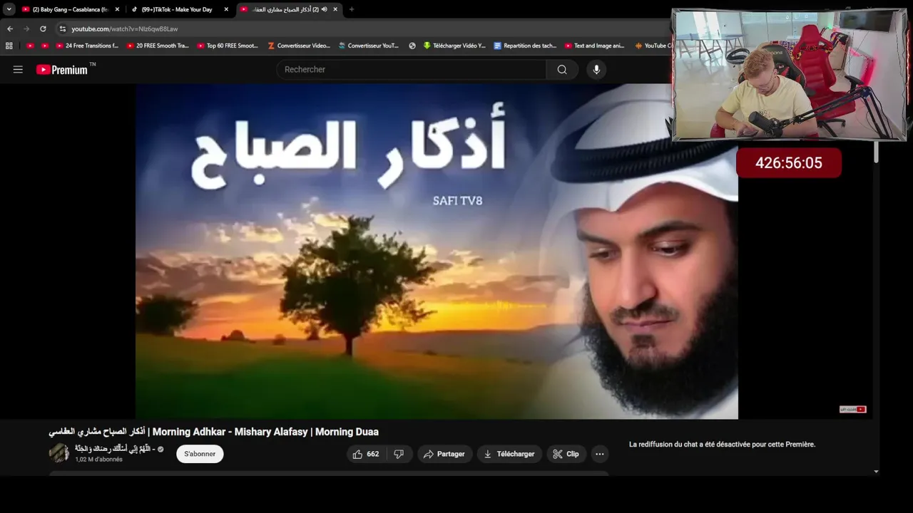Open the Top 60 FREE Smoot... bookmark

pos(228,46)
